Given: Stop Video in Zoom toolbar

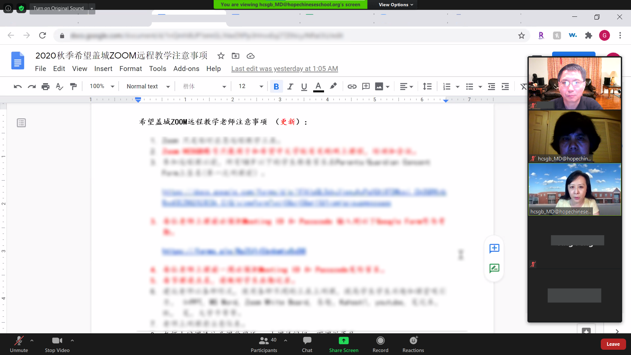Looking at the screenshot, I should [x=57, y=344].
